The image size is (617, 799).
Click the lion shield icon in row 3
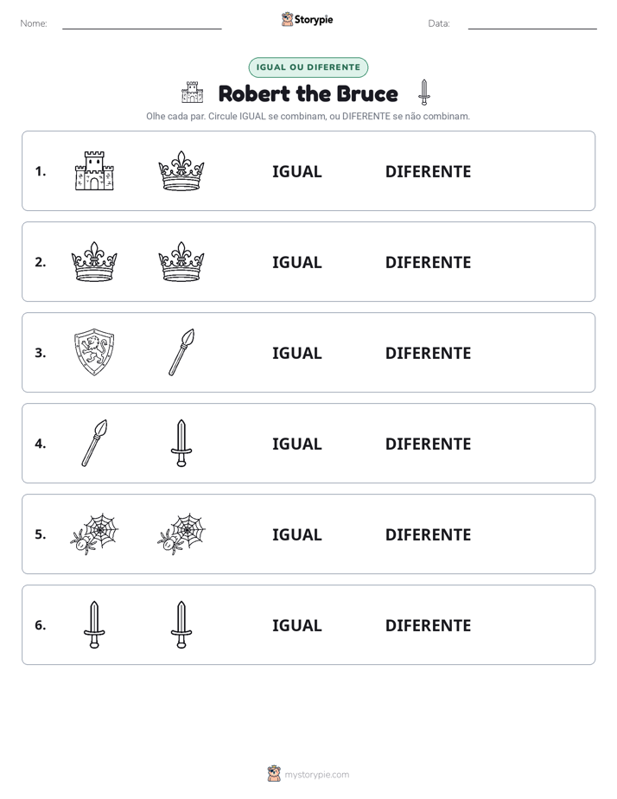pos(94,352)
